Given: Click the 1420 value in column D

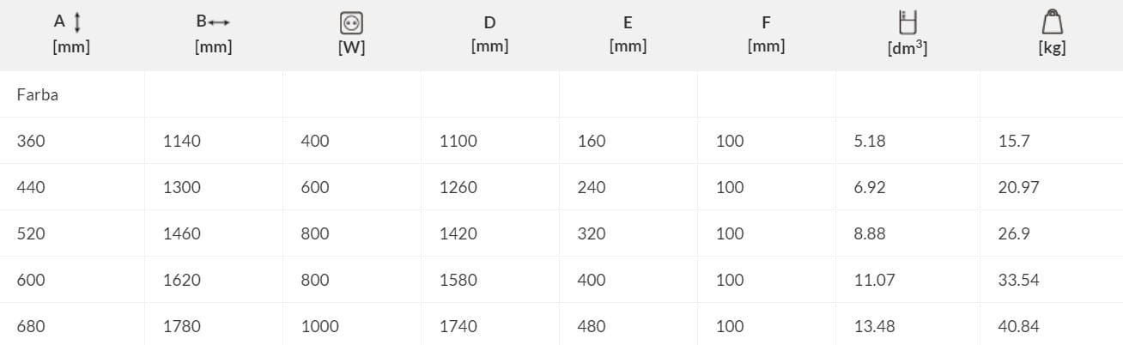Looking at the screenshot, I should (458, 233).
